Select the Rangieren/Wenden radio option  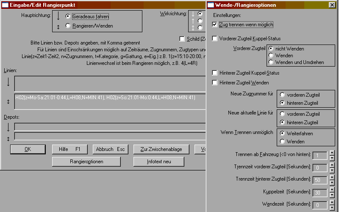pyautogui.click(x=68, y=26)
